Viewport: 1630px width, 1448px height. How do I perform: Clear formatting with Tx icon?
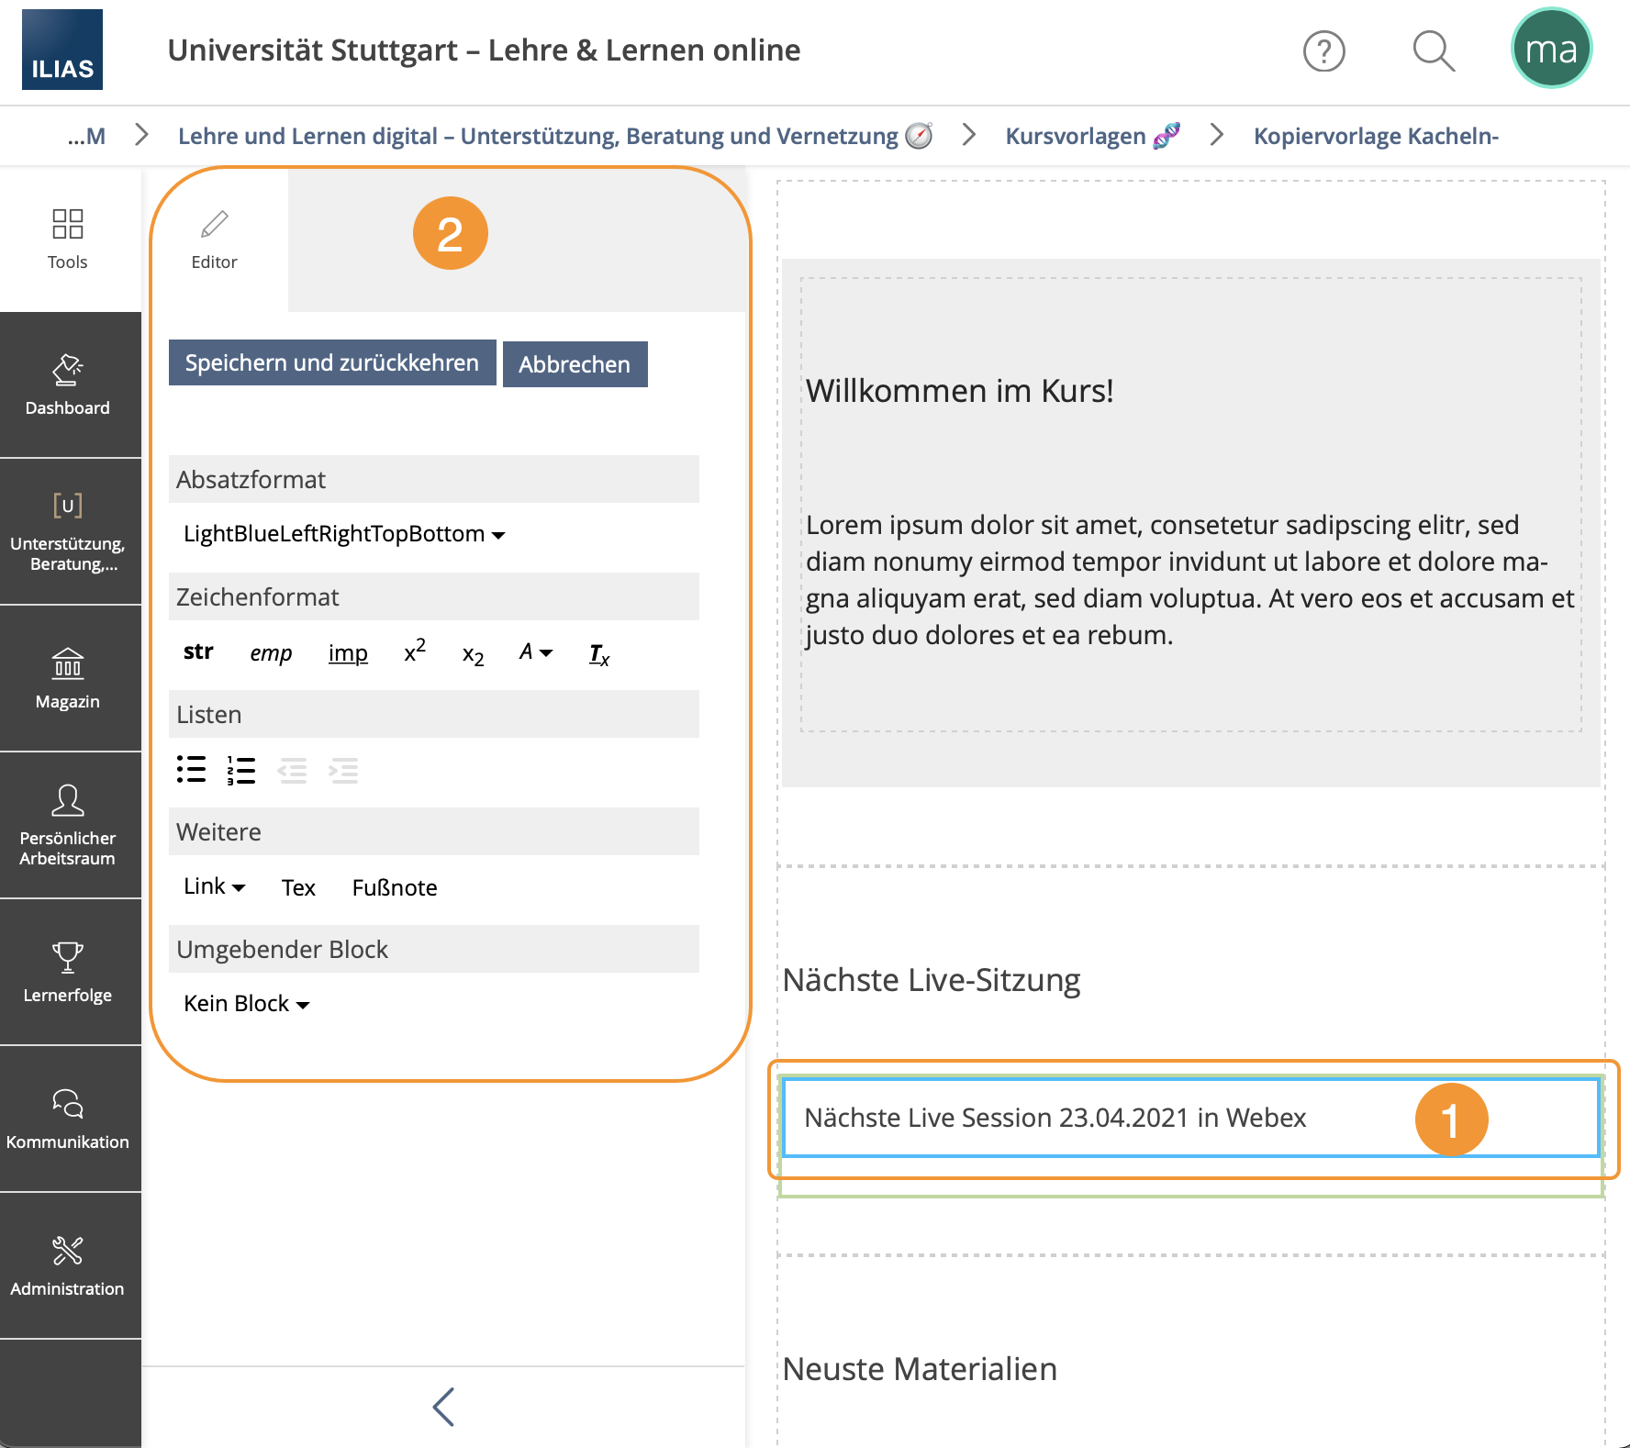point(599,654)
